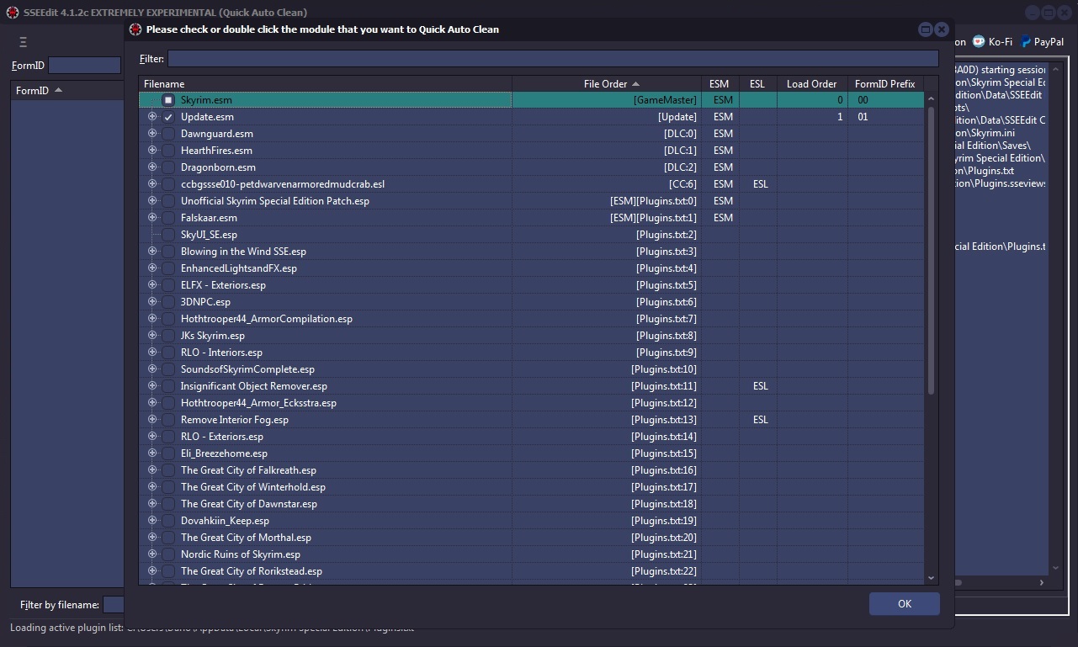Check the SkyUI_SE.esp checkbox
The width and height of the screenshot is (1078, 647).
[x=168, y=235]
